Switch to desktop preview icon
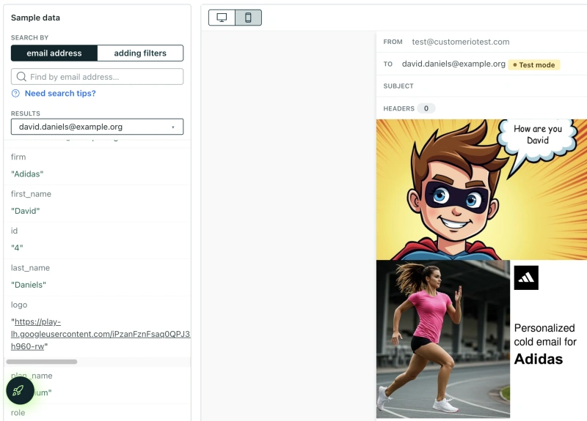The height and width of the screenshot is (421, 587). pos(222,18)
